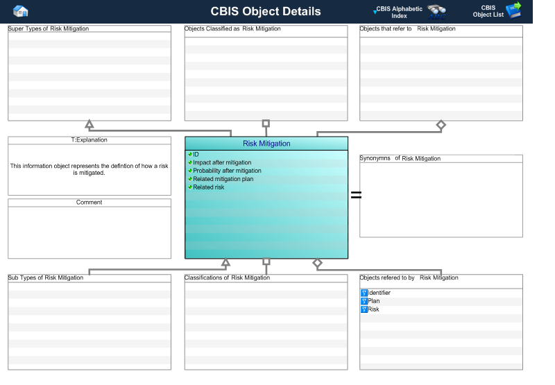Select the Risk Mitigation object title

266,144
